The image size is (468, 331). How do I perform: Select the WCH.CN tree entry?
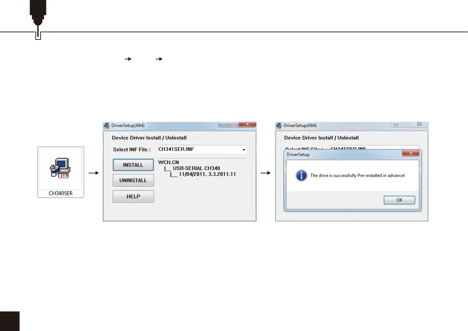[168, 162]
